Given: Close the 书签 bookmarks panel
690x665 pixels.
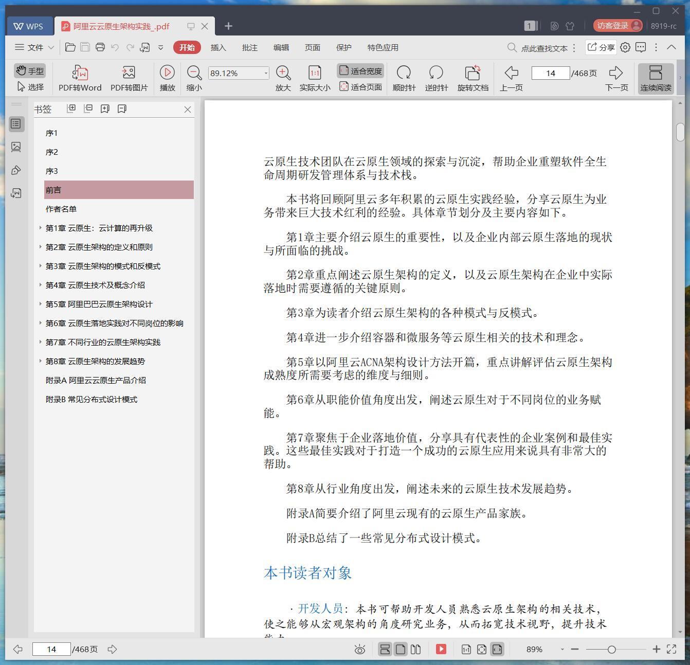Looking at the screenshot, I should (x=188, y=110).
